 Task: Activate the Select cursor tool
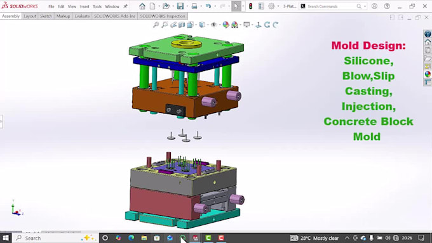click(x=236, y=6)
